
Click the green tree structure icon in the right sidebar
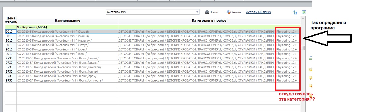(x=310, y=58)
